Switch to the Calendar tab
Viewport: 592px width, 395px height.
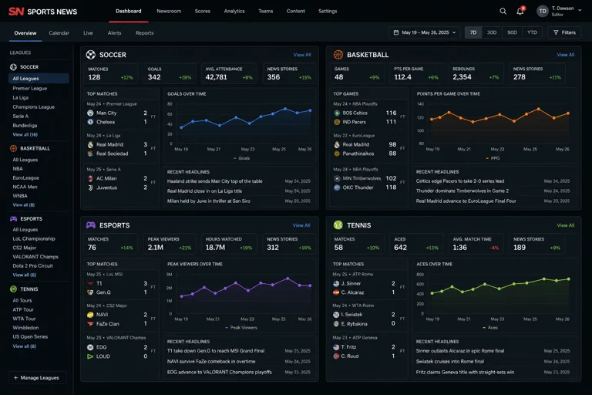pyautogui.click(x=59, y=33)
